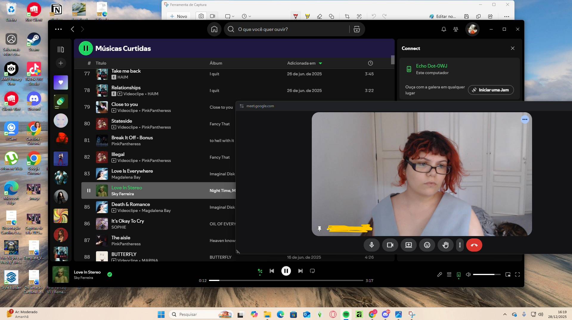Open the Liked Songs heart tile in sidebar
Screen dimensions: 572x320
pos(61,82)
